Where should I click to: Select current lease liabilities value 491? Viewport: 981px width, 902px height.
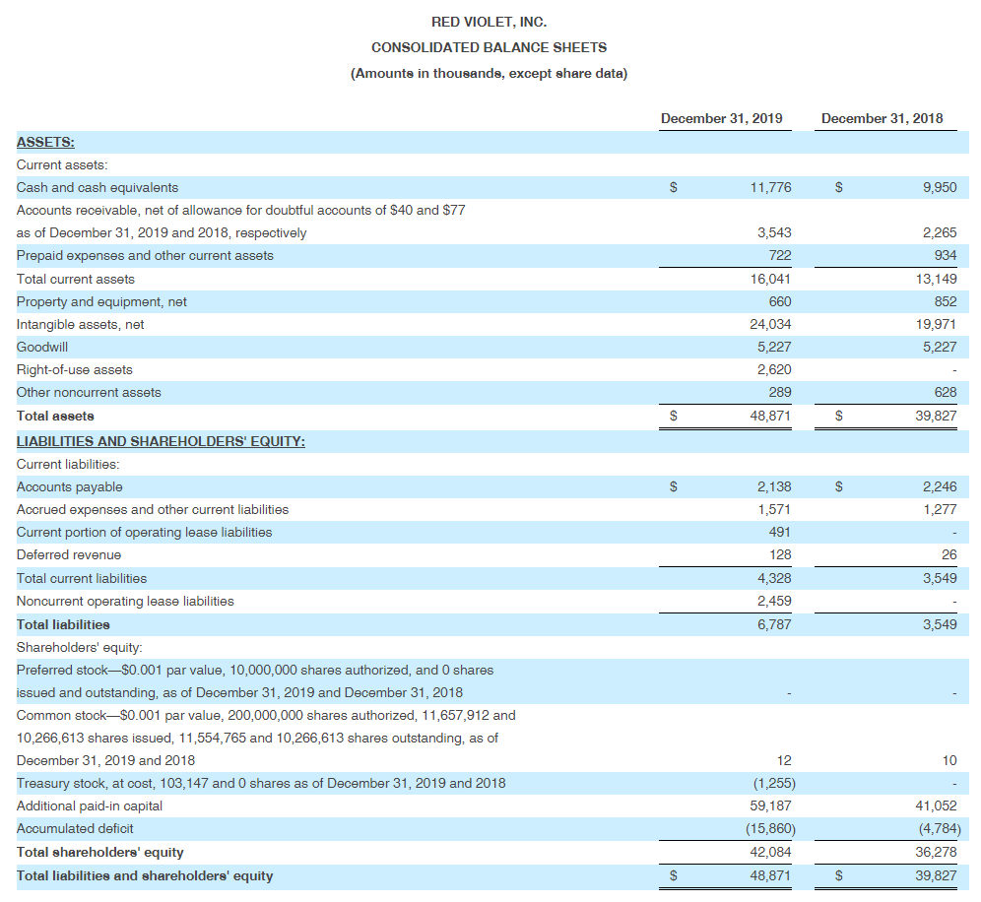(x=779, y=532)
